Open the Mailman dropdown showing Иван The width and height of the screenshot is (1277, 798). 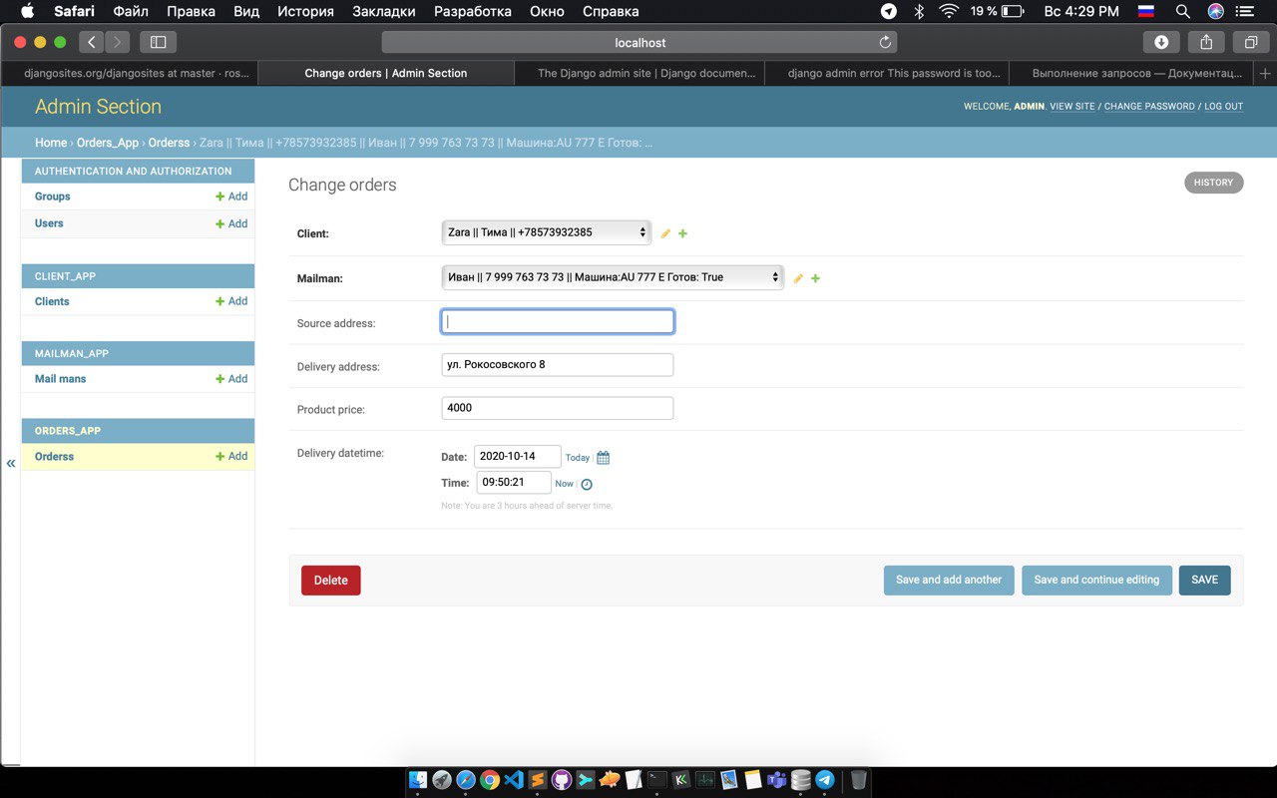point(613,277)
